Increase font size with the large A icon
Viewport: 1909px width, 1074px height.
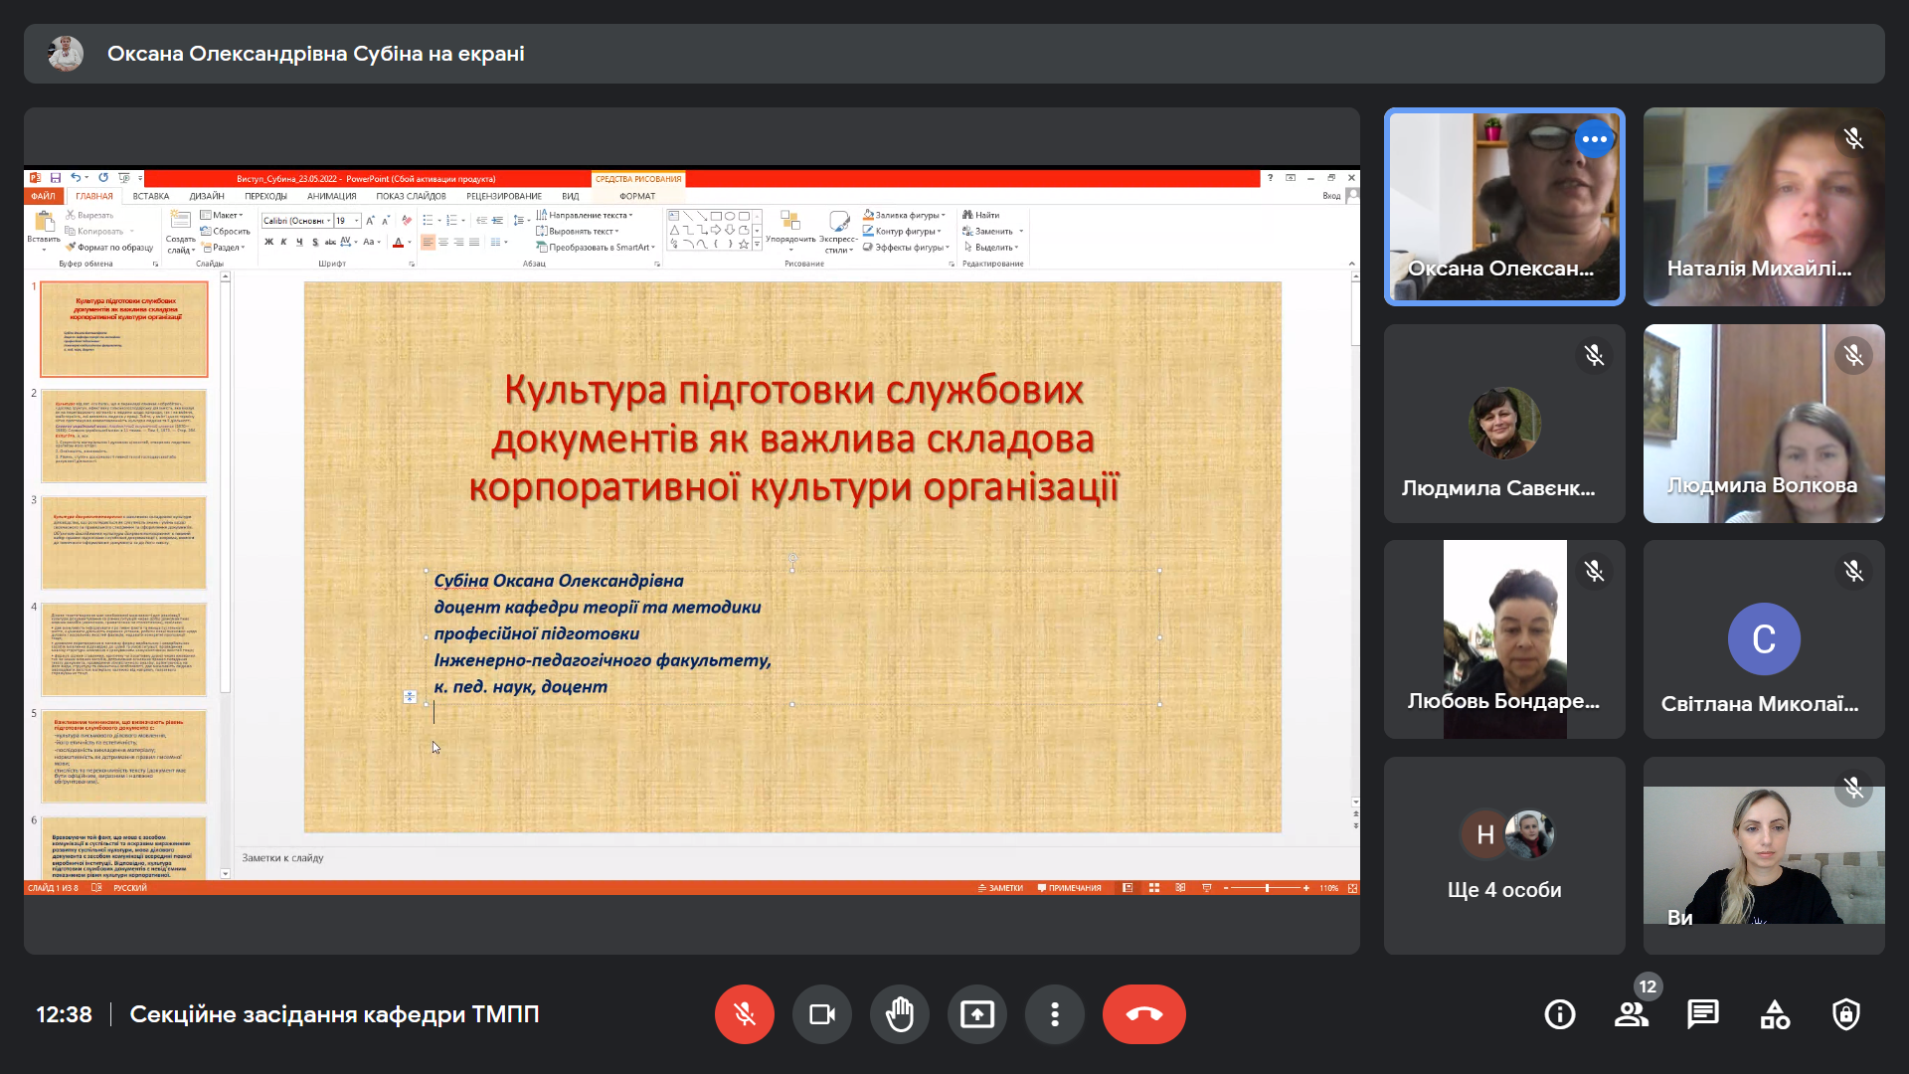click(x=370, y=221)
